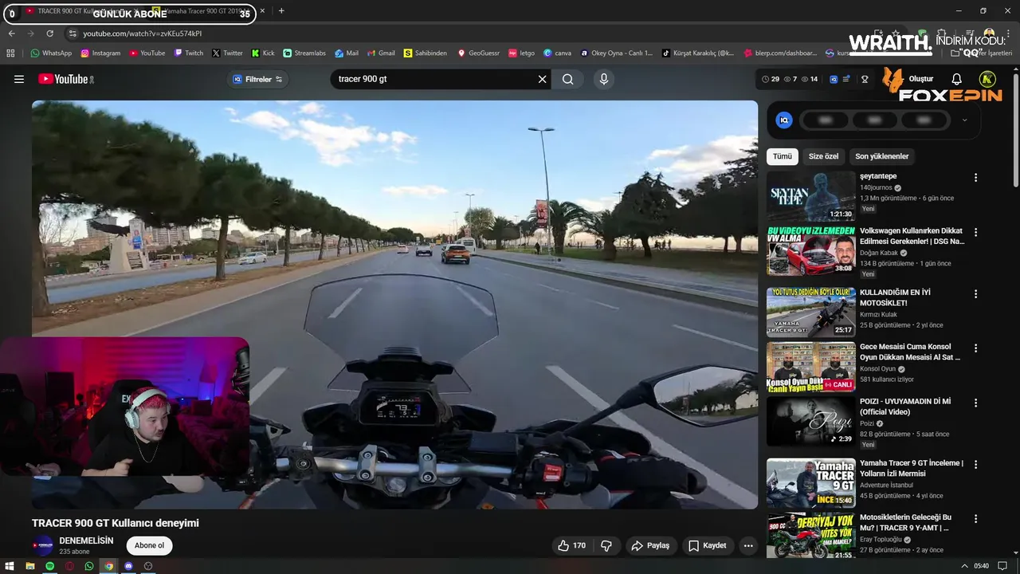This screenshot has height=574, width=1020.
Task: Clear the search text with the X
Action: click(x=542, y=79)
